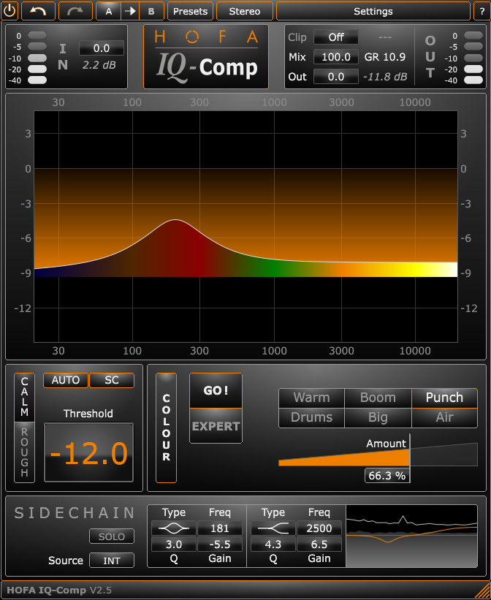Click the second filter Gain 6.5 field
Screen dimensions: 491x600
tap(319, 544)
